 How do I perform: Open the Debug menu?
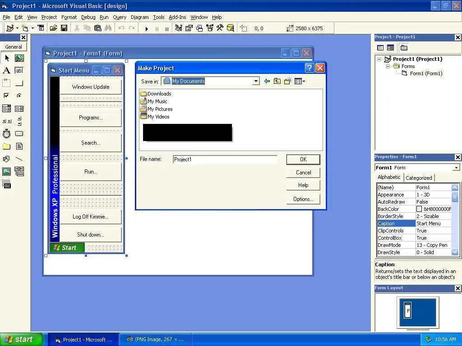88,17
